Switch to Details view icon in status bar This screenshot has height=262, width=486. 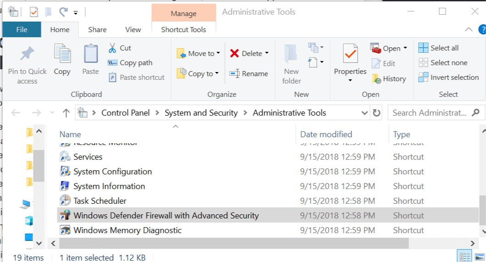click(x=464, y=257)
